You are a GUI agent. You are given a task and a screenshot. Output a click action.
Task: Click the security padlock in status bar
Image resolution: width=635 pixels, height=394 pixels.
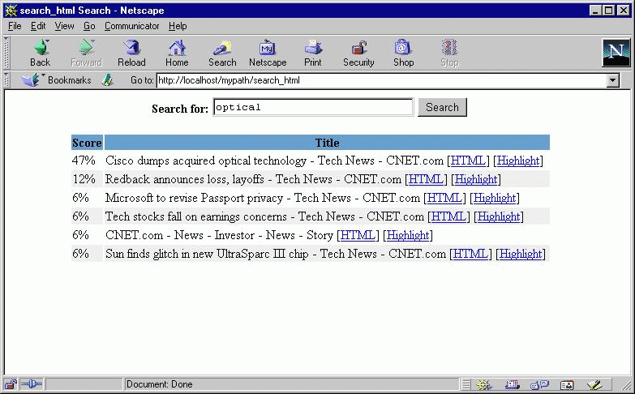click(x=11, y=384)
